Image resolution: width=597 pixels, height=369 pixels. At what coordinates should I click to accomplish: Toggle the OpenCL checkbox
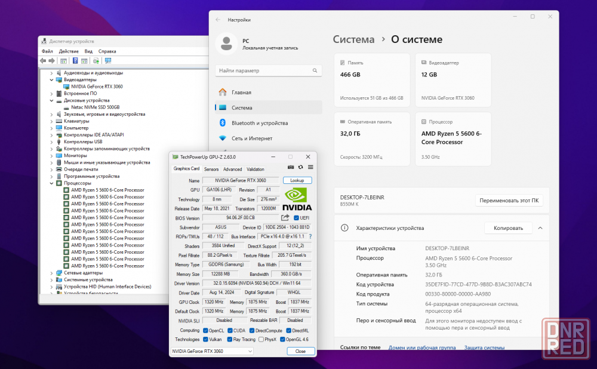pyautogui.click(x=205, y=331)
